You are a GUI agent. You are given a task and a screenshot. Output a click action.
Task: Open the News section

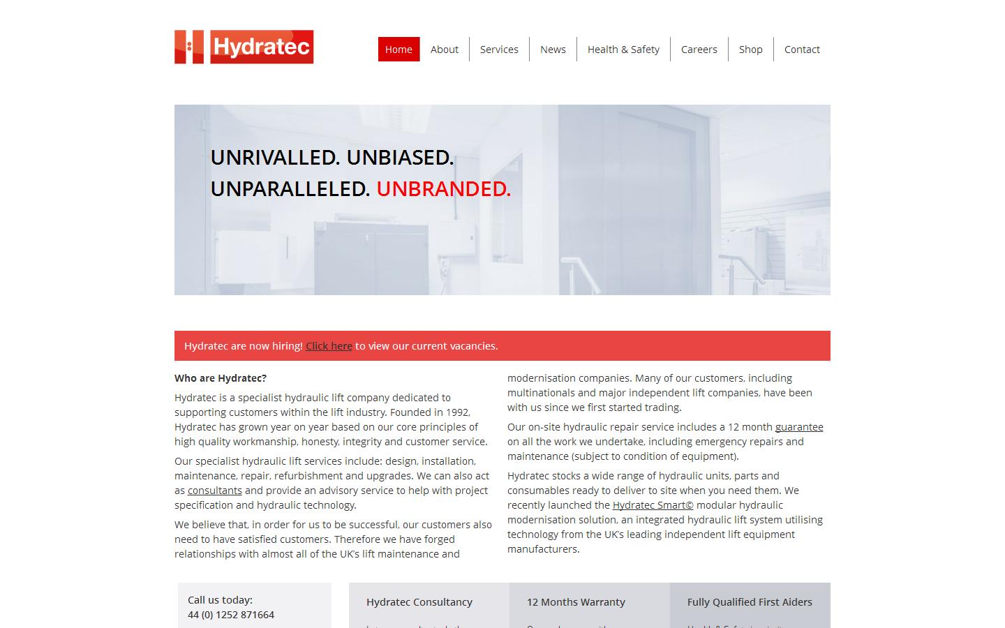[x=553, y=50]
